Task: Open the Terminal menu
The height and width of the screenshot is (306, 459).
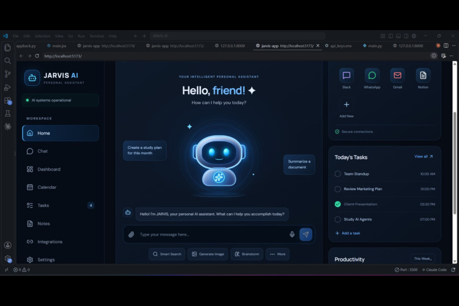Action: (x=97, y=36)
